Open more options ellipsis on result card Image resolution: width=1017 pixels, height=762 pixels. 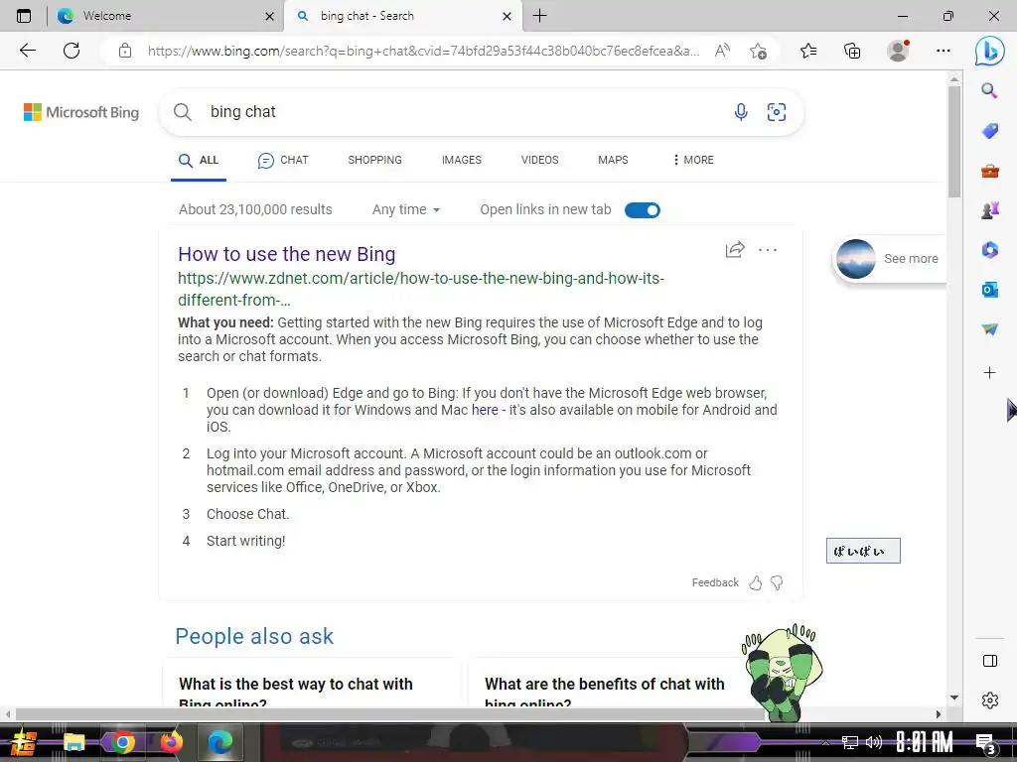tap(768, 249)
